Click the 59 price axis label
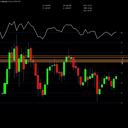 point(122,43)
